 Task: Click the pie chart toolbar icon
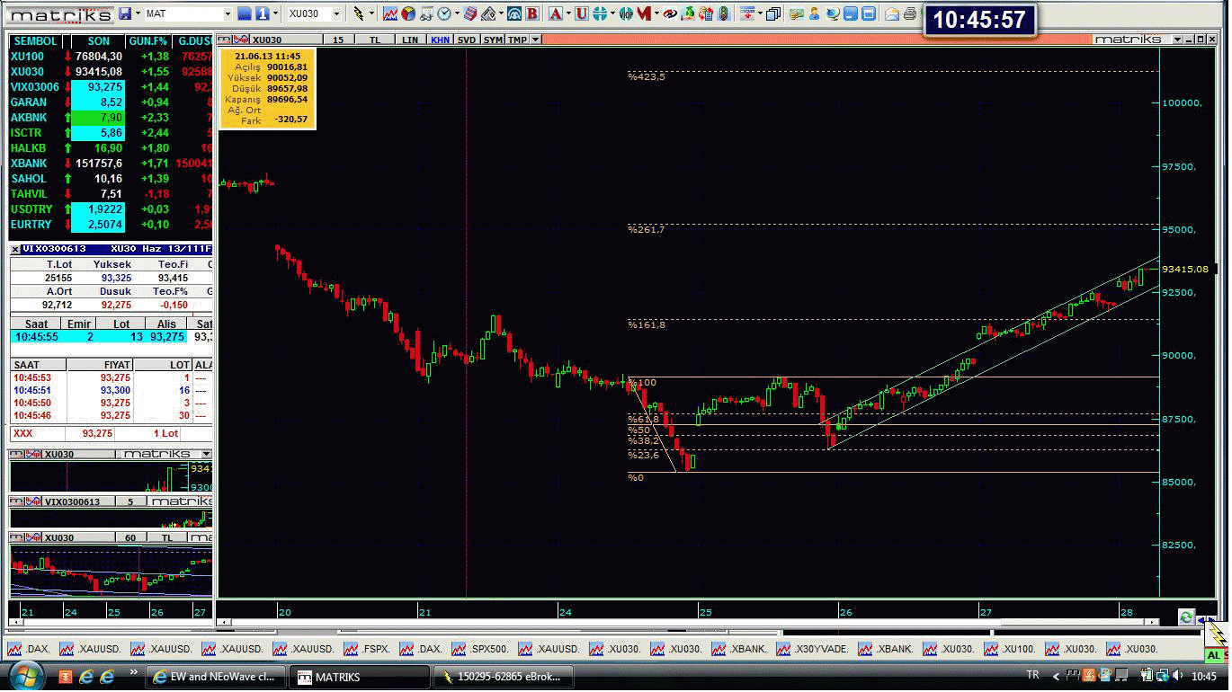(408, 14)
